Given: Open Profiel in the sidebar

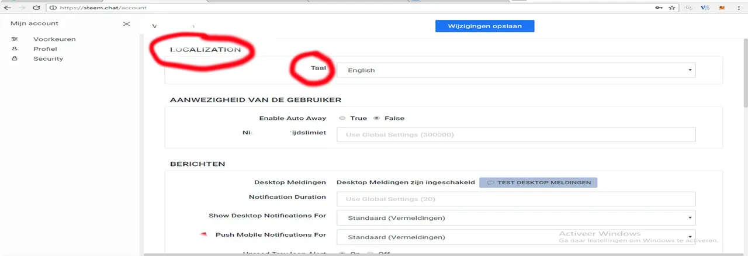Looking at the screenshot, I should coord(45,49).
